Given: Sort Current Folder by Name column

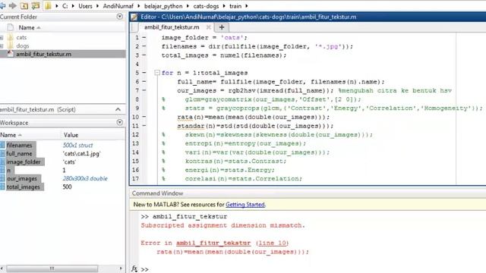Looking at the screenshot, I should pyautogui.click(x=30, y=27).
